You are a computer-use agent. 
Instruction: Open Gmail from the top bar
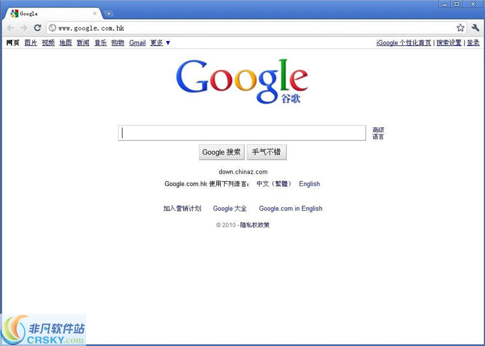coord(137,43)
